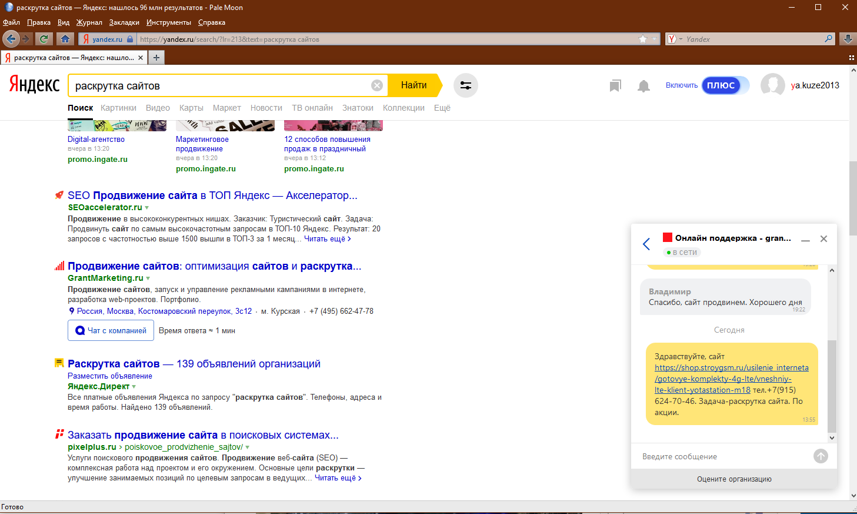Click the pixelplus.ru favicon in results
This screenshot has height=514, width=857.
pos(59,434)
